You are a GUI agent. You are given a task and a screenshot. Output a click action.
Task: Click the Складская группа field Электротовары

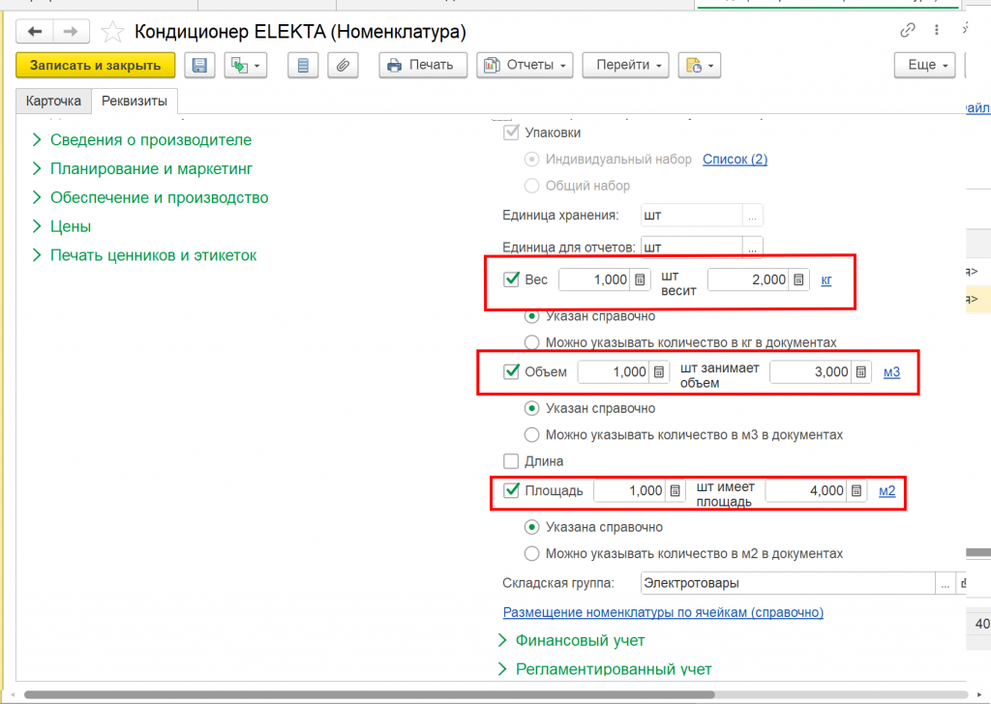pos(788,583)
